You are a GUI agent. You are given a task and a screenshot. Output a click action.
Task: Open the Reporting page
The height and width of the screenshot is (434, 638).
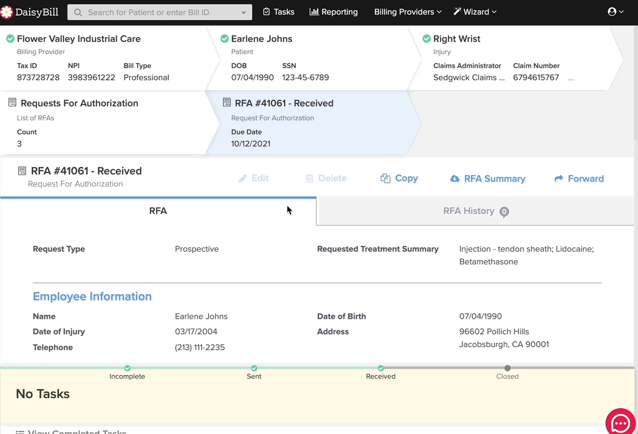pos(334,12)
